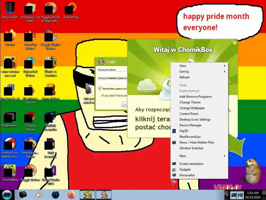Viewport: 266px width, 200px height.
Task: Activate Flip3D from the context menu
Action: click(x=199, y=131)
